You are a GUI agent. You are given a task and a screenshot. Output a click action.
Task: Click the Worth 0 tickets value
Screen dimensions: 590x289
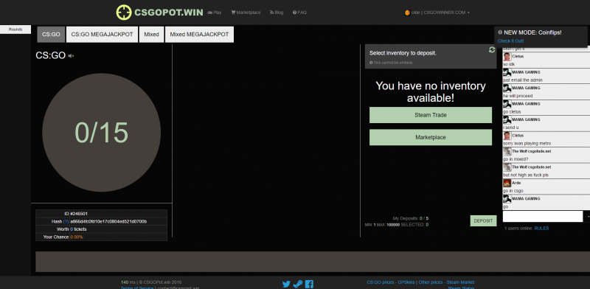78,229
